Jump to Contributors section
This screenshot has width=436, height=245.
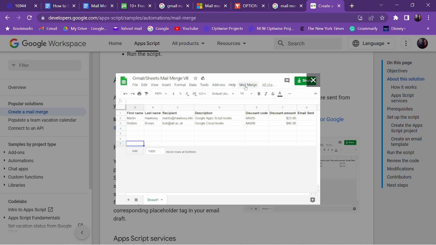399,177
